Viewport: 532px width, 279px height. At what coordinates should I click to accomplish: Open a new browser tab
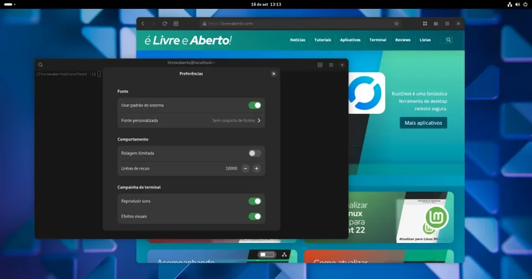point(176,24)
